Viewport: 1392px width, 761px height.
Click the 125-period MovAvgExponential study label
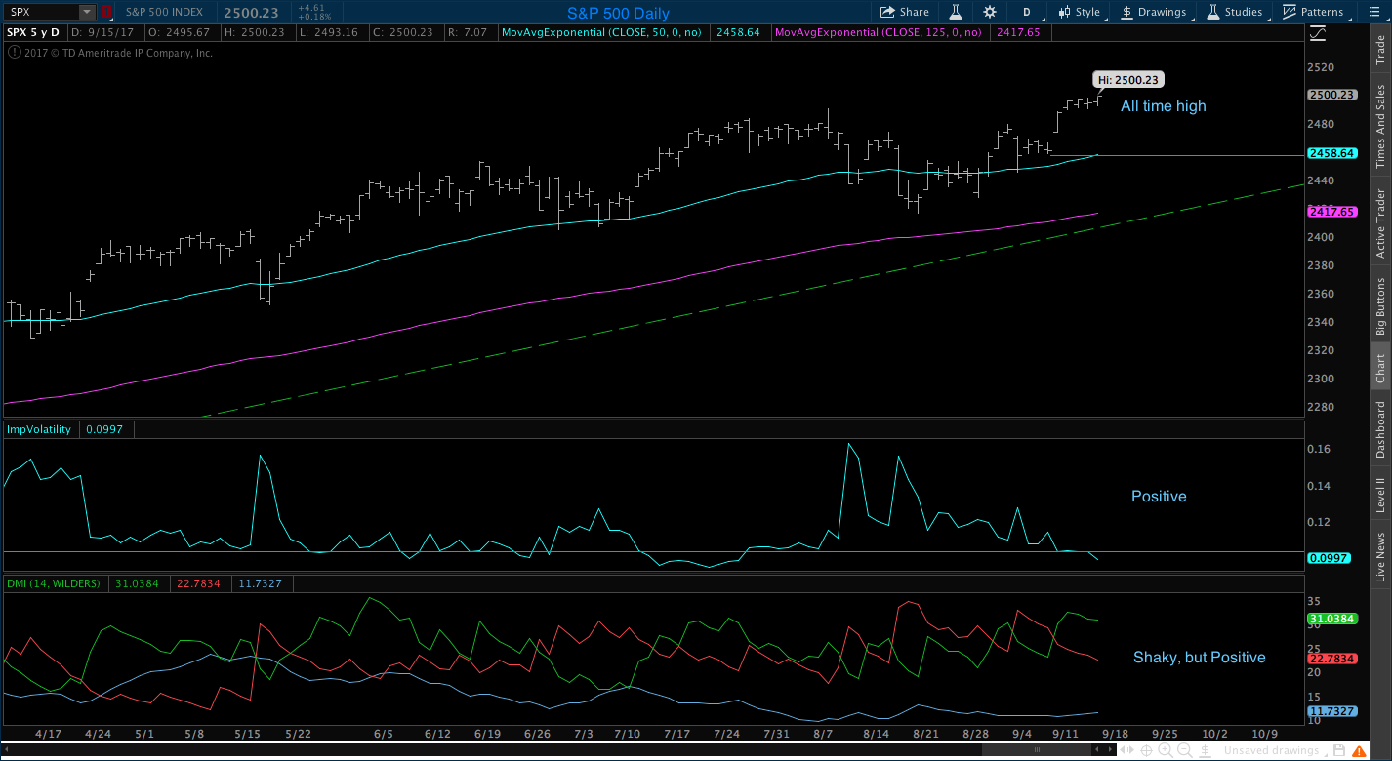[x=880, y=32]
